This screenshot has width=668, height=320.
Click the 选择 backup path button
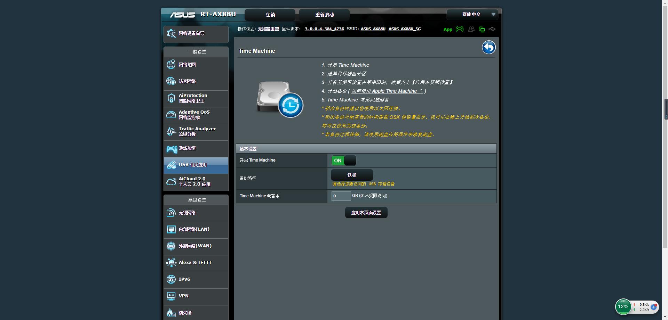pos(352,175)
